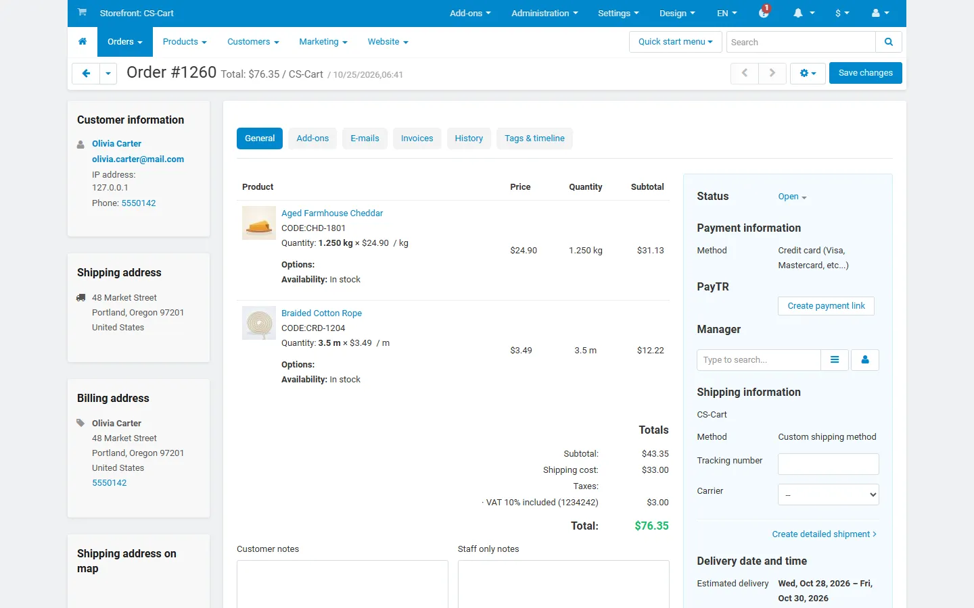Click the storefront cart icon
974x608 pixels.
(x=82, y=13)
